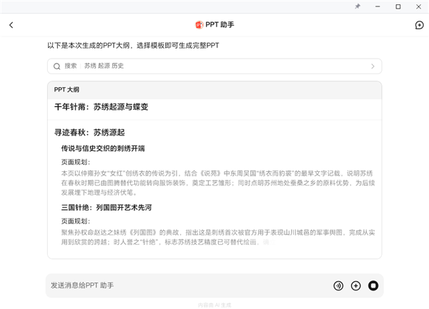Click the slide heading 传说与信史交织的刺绣开端

103,148
